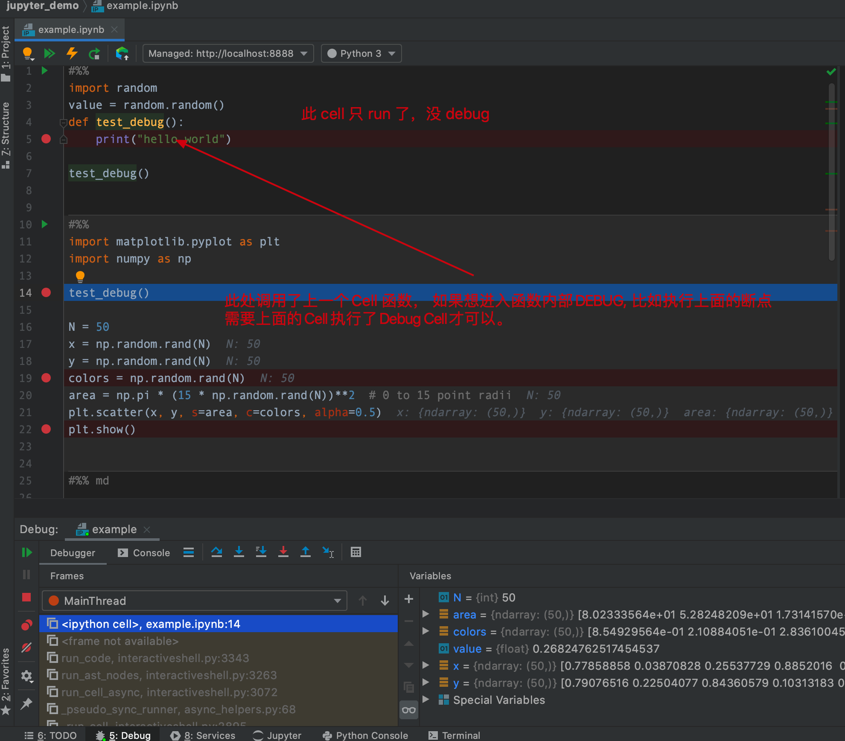845x741 pixels.
Task: Click the Jupyter server icon in notebook toolbar
Action: 122,53
